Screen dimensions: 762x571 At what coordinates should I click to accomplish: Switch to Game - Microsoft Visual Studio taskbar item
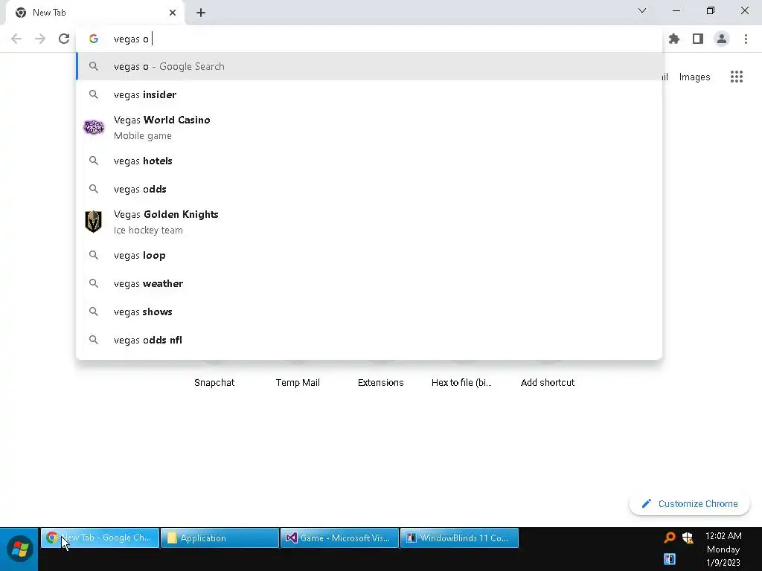339,538
